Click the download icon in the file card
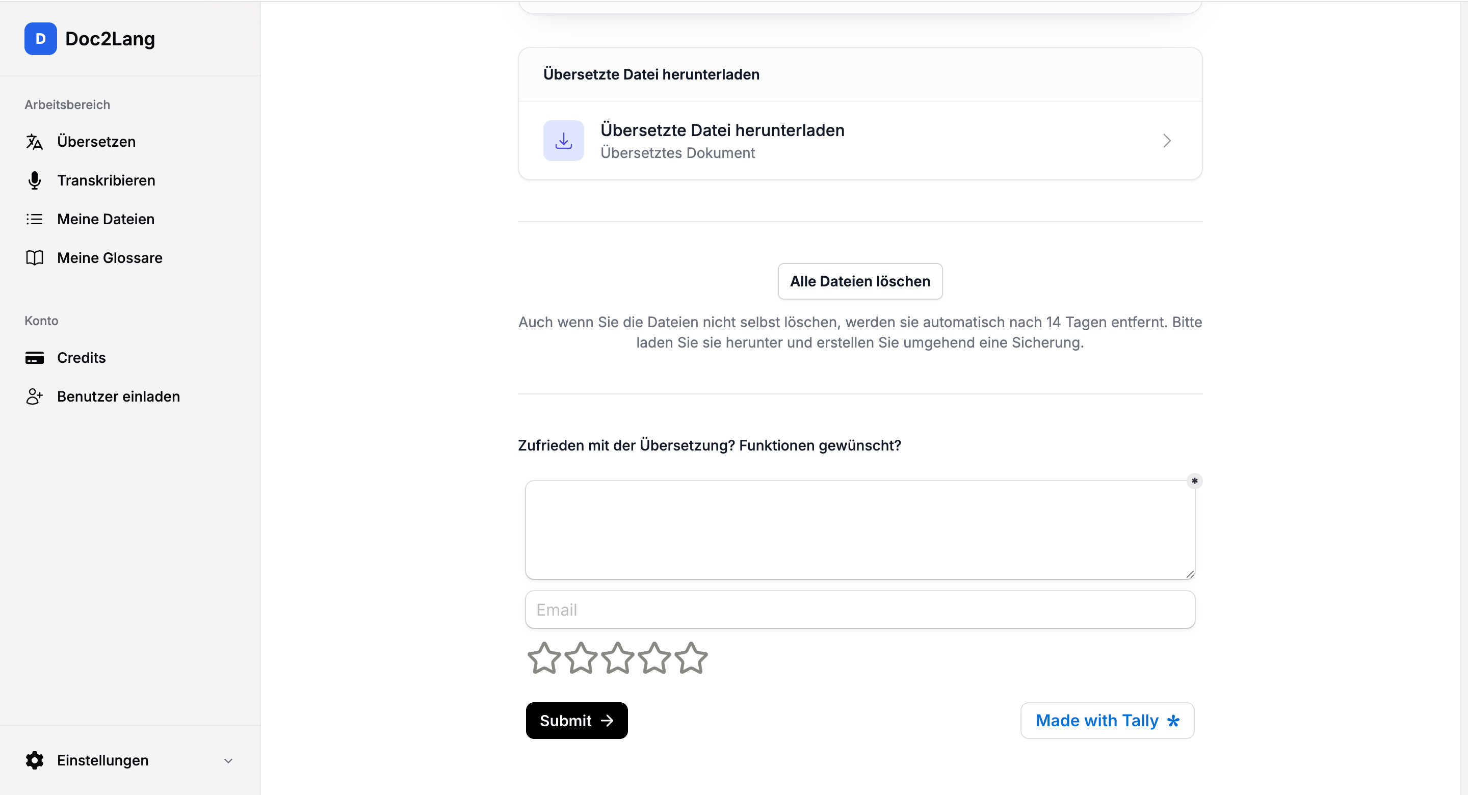Image resolution: width=1468 pixels, height=795 pixels. tap(563, 141)
